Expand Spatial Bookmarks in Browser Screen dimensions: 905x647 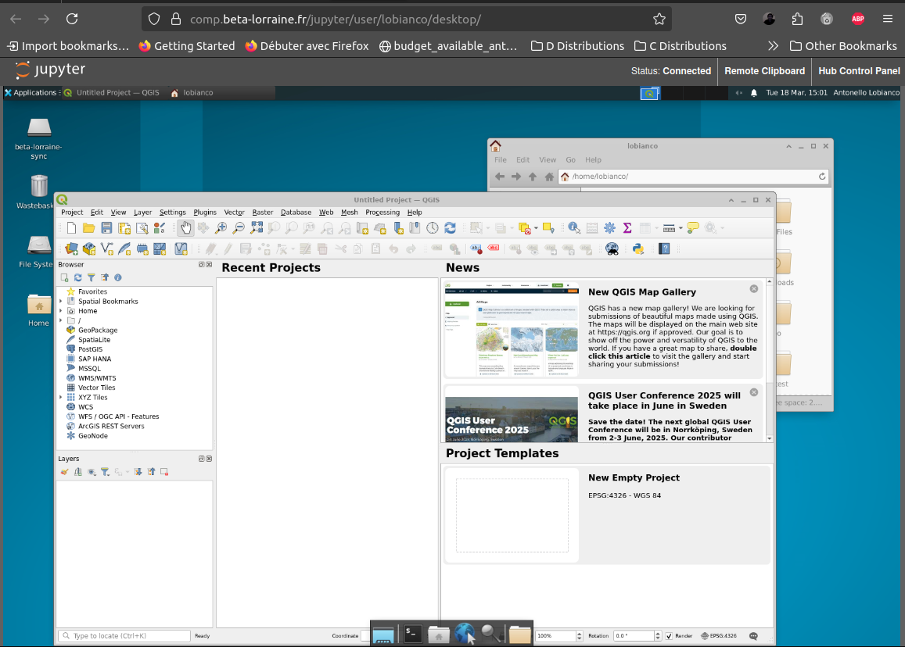point(59,301)
